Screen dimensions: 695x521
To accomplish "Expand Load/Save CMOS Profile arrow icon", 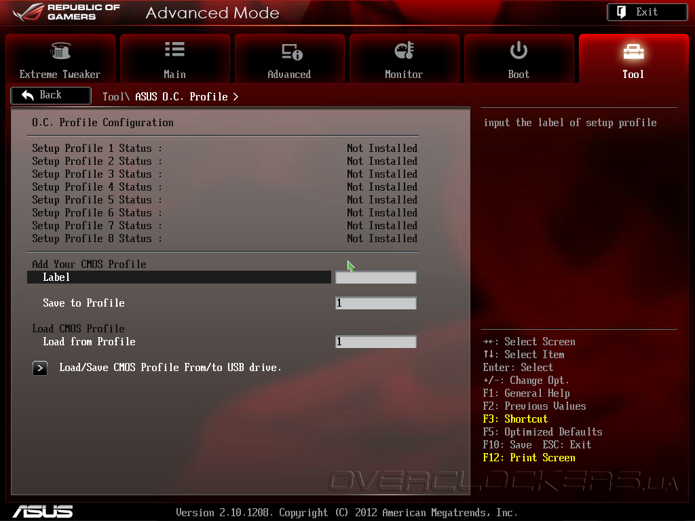I will click(x=40, y=368).
